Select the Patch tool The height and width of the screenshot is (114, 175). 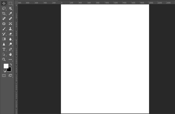pos(4,24)
